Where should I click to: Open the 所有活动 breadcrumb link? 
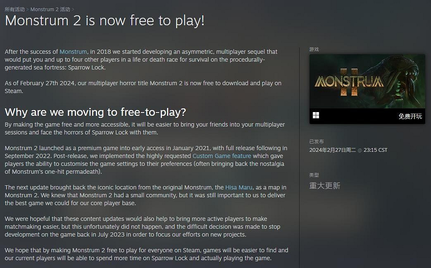pos(14,10)
